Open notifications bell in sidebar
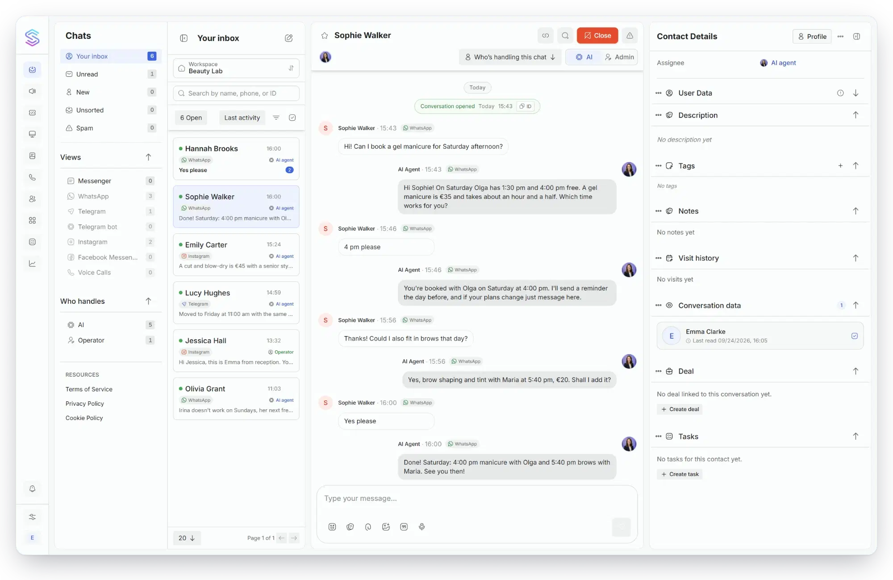 [32, 488]
